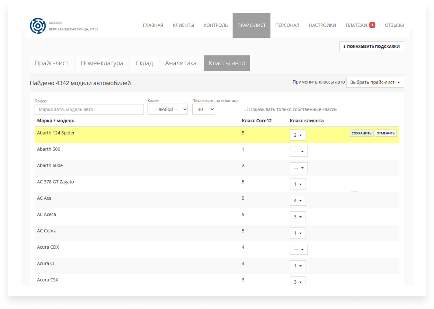Click the circular company logo icon
434x309 pixels.
(38, 26)
